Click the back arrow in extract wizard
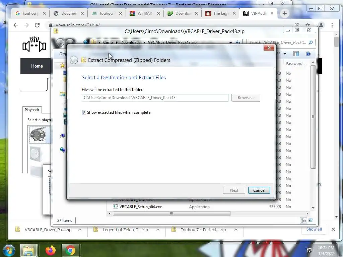Screen dimensions: 343x257 coord(74,60)
